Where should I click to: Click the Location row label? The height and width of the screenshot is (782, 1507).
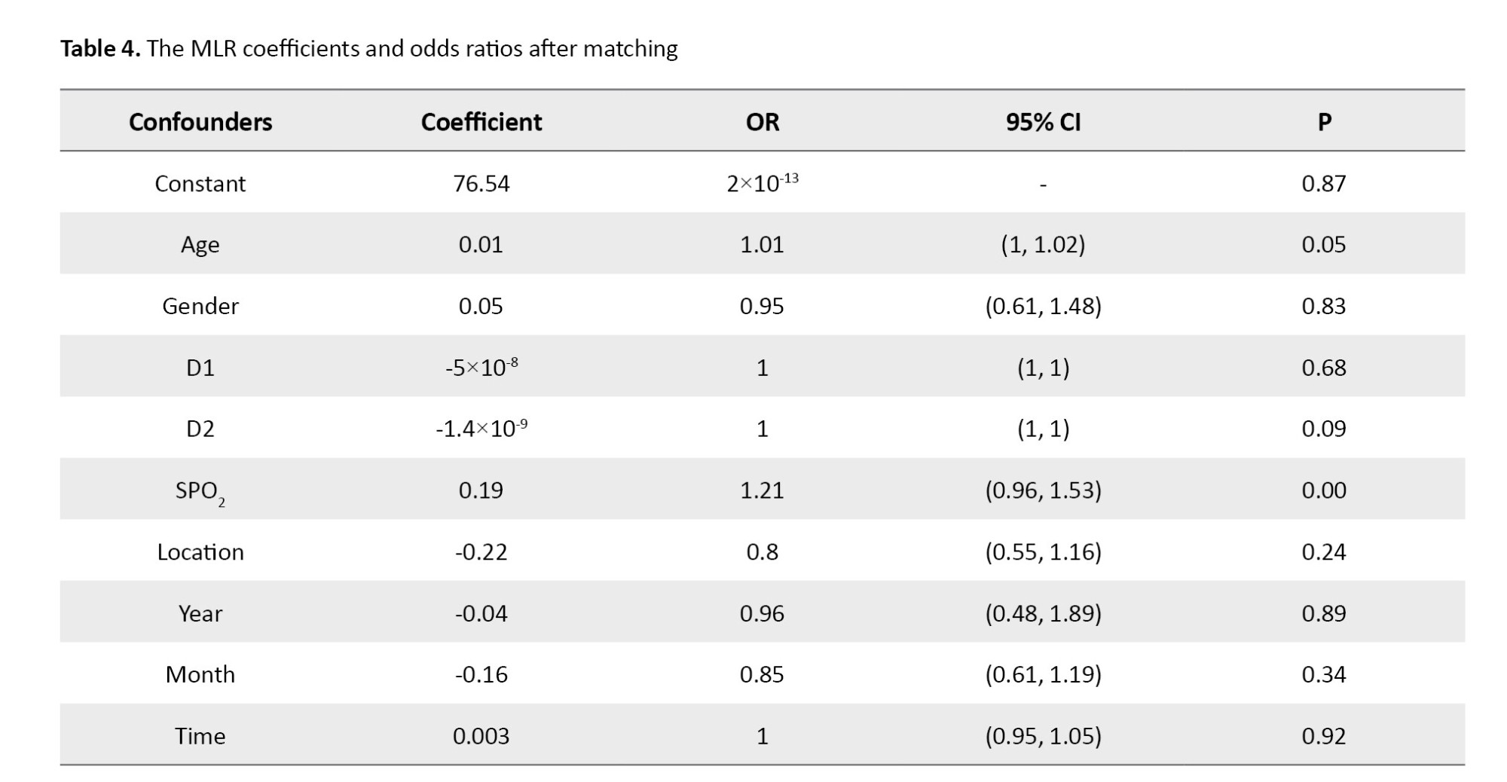click(200, 552)
